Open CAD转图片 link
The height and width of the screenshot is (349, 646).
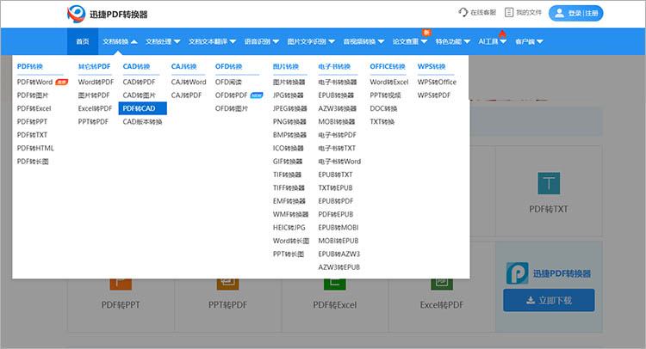pyautogui.click(x=139, y=95)
